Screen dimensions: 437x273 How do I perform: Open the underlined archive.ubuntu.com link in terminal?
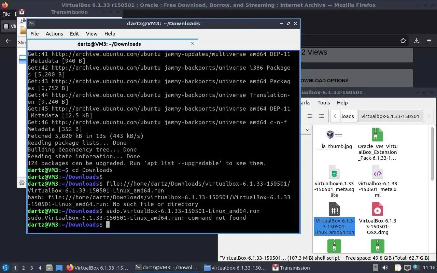point(106,122)
